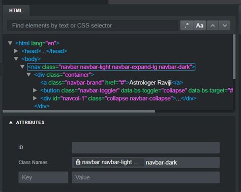The height and width of the screenshot is (192, 241).
Task: Expand the navbar-toggler button node
Action: click(35, 90)
